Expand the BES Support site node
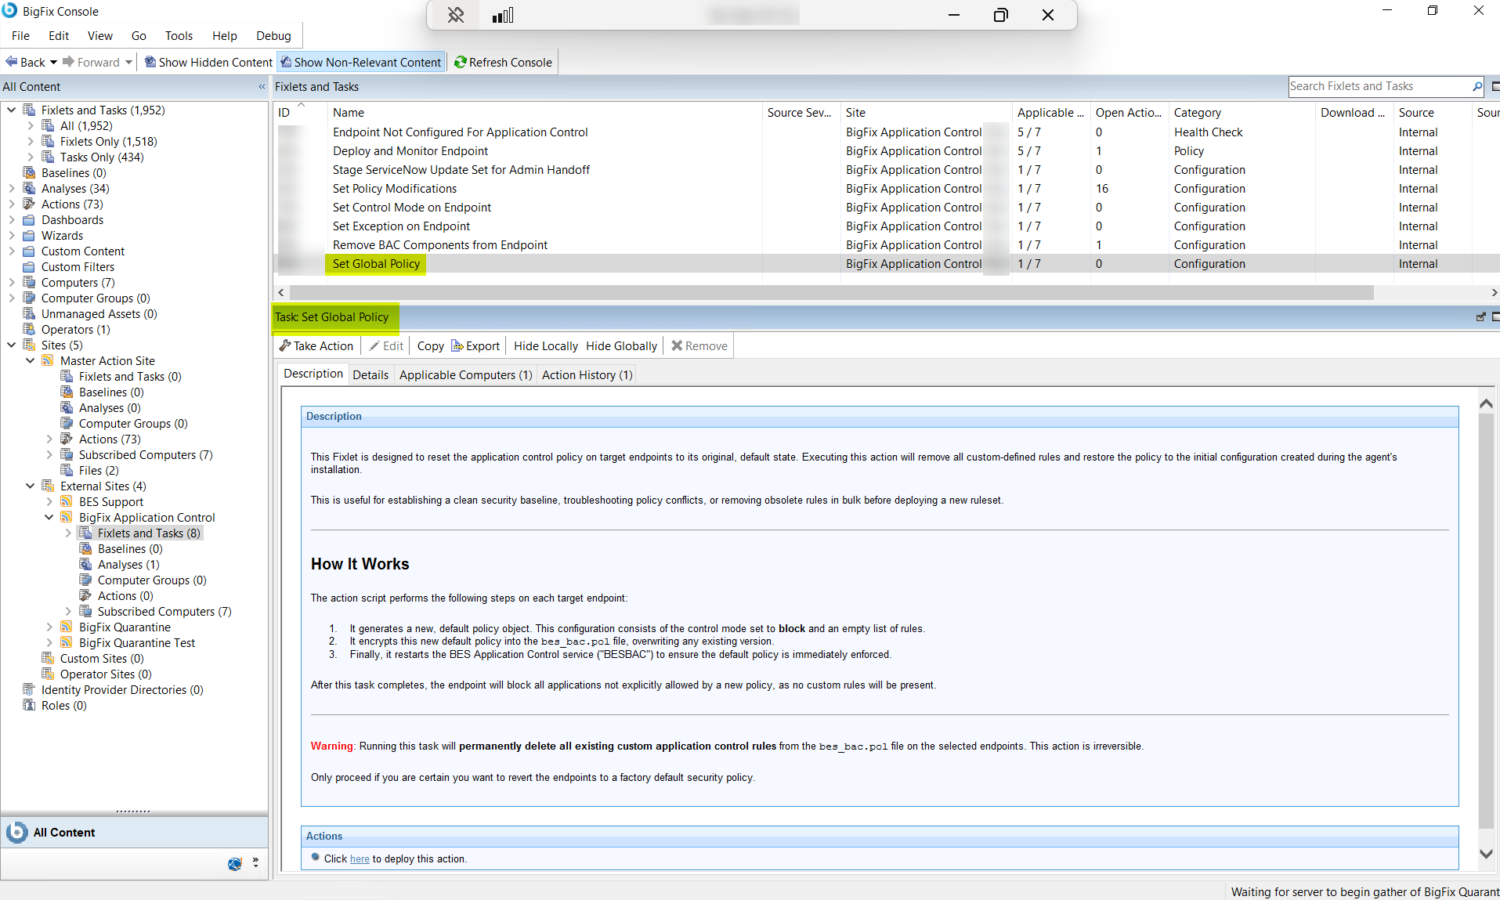The width and height of the screenshot is (1500, 900). pyautogui.click(x=49, y=501)
